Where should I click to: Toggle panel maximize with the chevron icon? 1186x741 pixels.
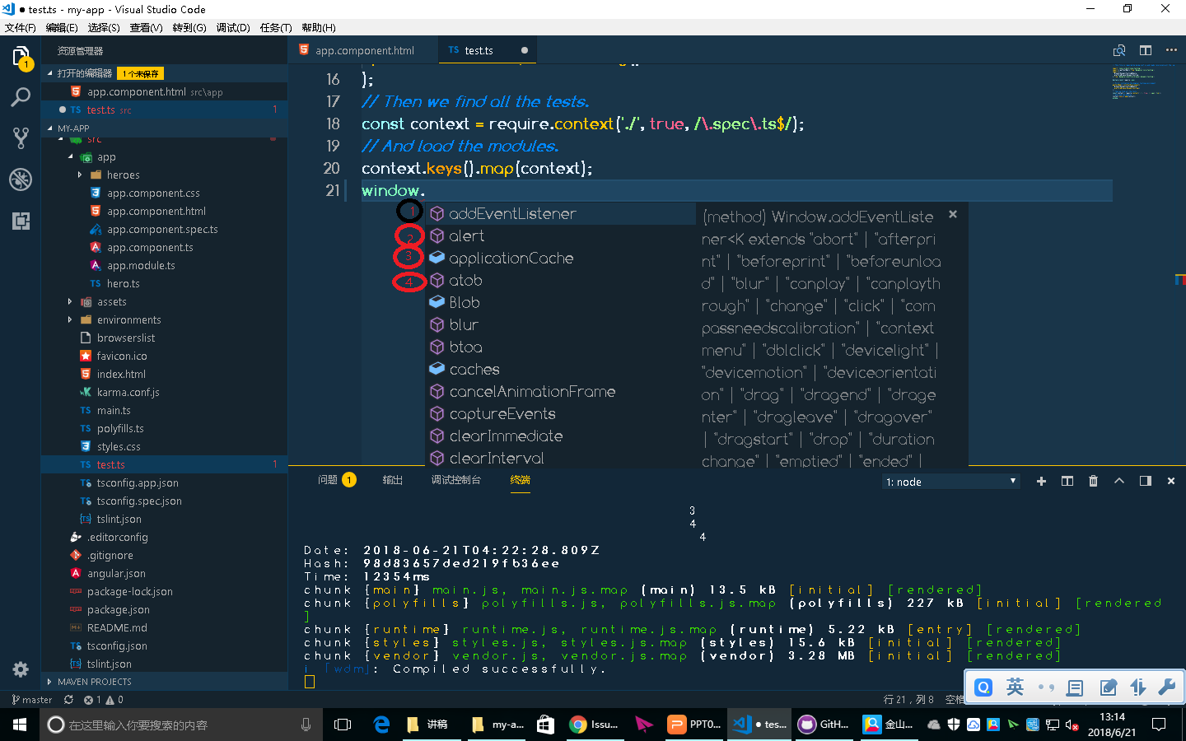click(1119, 481)
